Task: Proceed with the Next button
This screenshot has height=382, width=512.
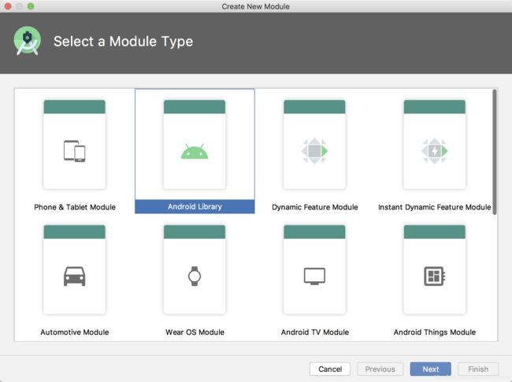Action: click(430, 369)
